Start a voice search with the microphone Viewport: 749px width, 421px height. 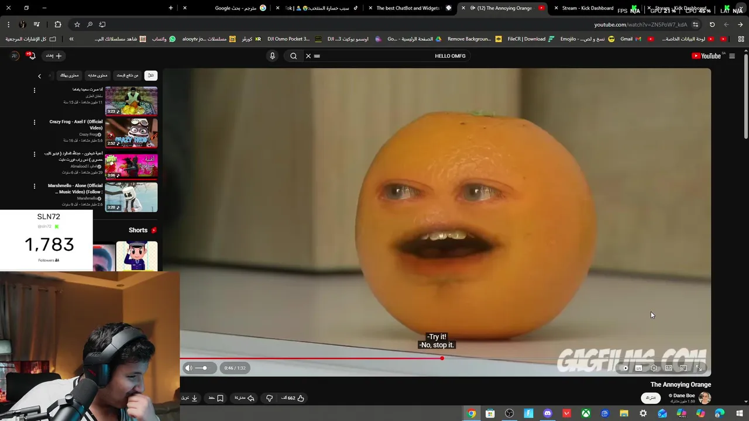(x=272, y=56)
